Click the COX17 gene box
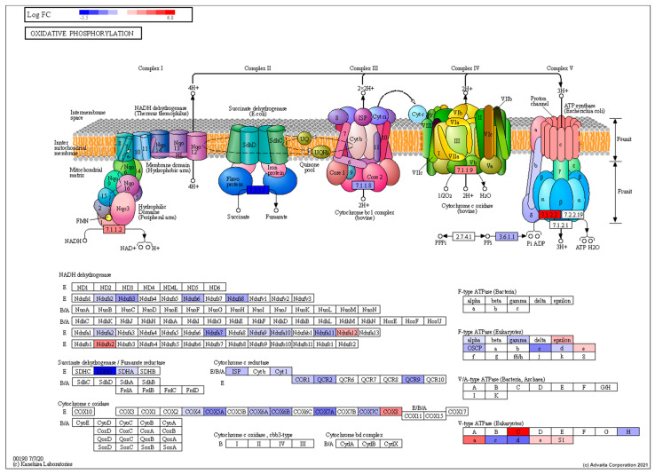The height and width of the screenshot is (474, 655). (457, 411)
